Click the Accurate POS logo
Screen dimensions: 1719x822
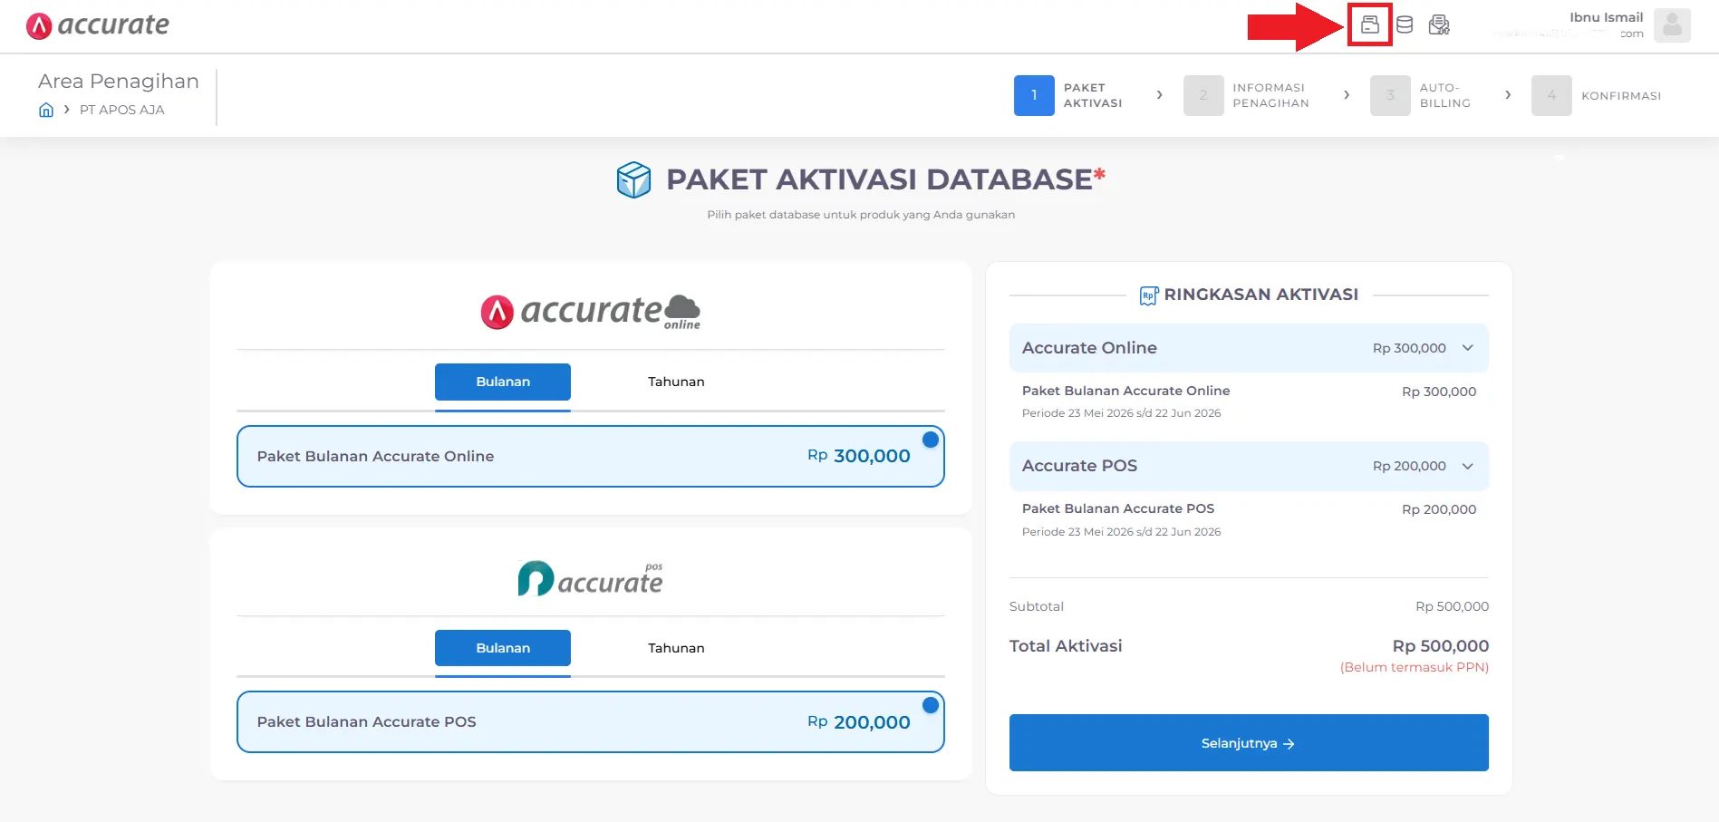(x=591, y=578)
